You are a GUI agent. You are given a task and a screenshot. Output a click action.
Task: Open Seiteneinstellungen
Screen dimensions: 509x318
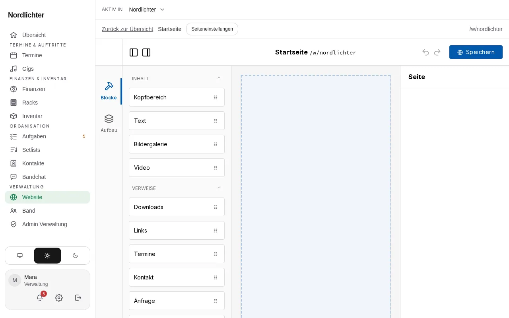212,29
